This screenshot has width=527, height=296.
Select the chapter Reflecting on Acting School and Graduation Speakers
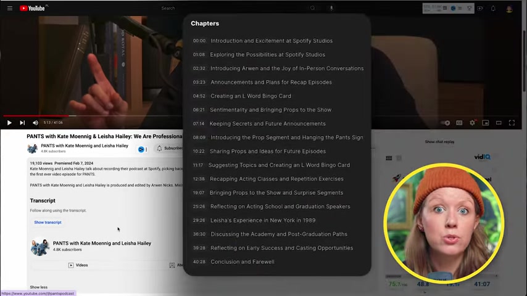(280, 207)
